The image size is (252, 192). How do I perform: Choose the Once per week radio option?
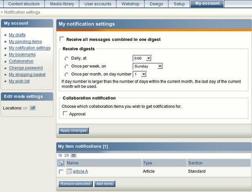pos(66,66)
